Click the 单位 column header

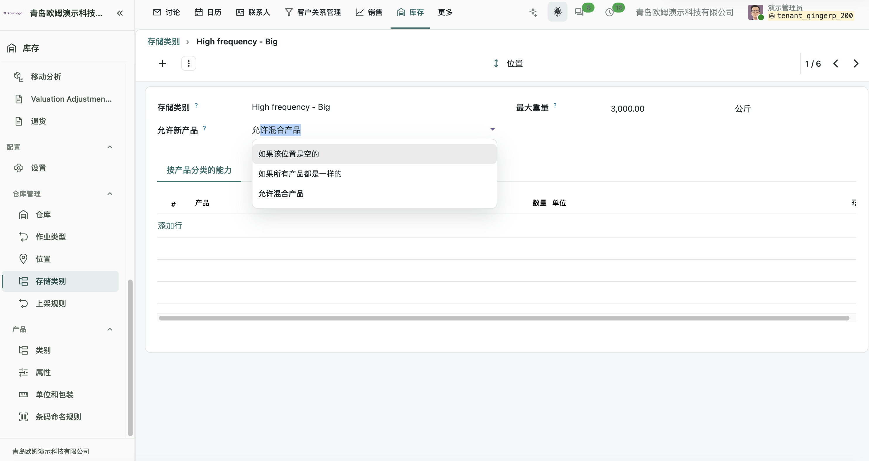pos(559,203)
